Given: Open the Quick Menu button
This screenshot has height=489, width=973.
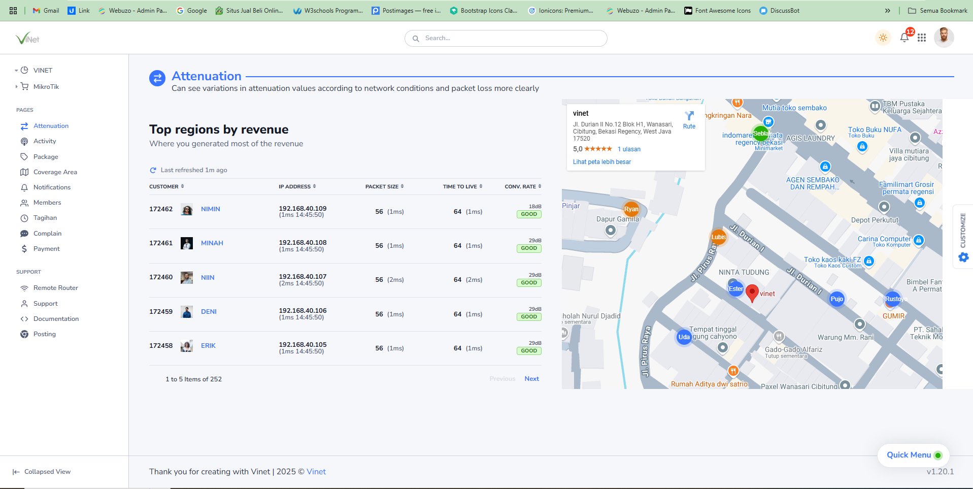Looking at the screenshot, I should tap(914, 455).
